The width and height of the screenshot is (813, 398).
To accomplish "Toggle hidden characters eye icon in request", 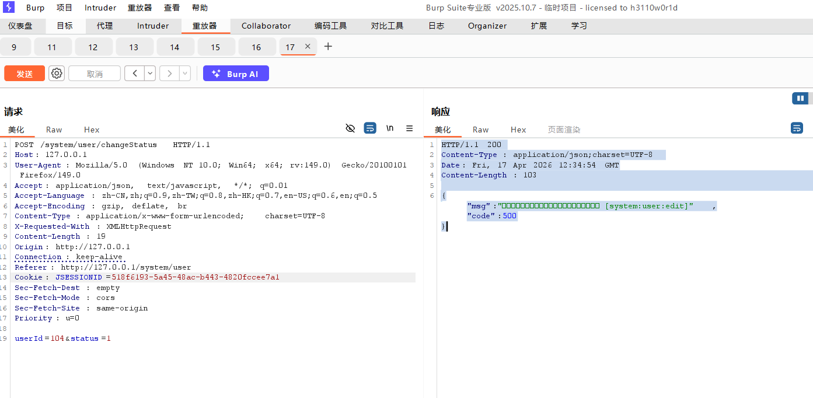I will [x=350, y=128].
